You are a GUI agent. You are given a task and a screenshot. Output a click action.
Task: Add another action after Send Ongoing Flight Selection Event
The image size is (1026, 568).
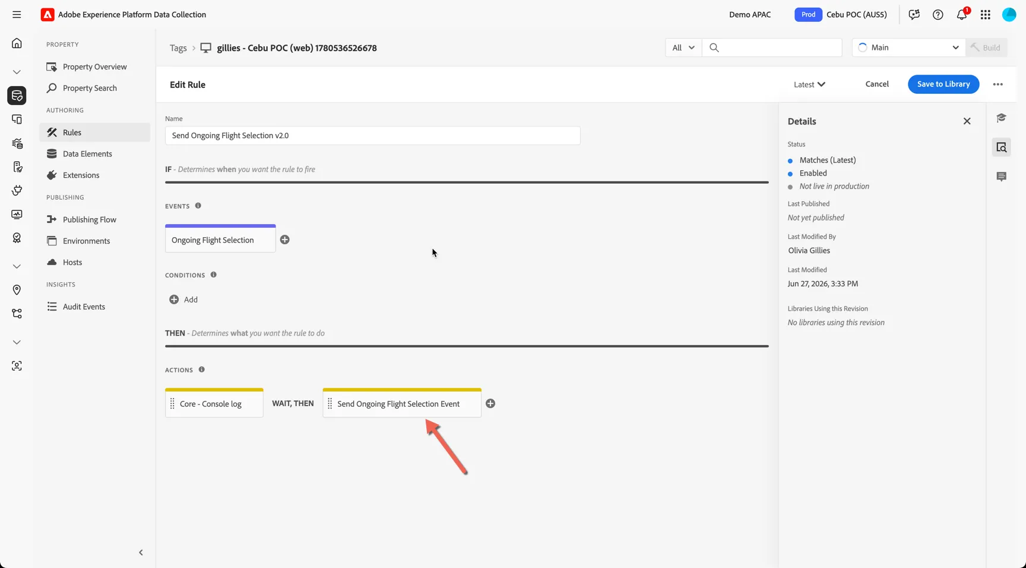[490, 404]
